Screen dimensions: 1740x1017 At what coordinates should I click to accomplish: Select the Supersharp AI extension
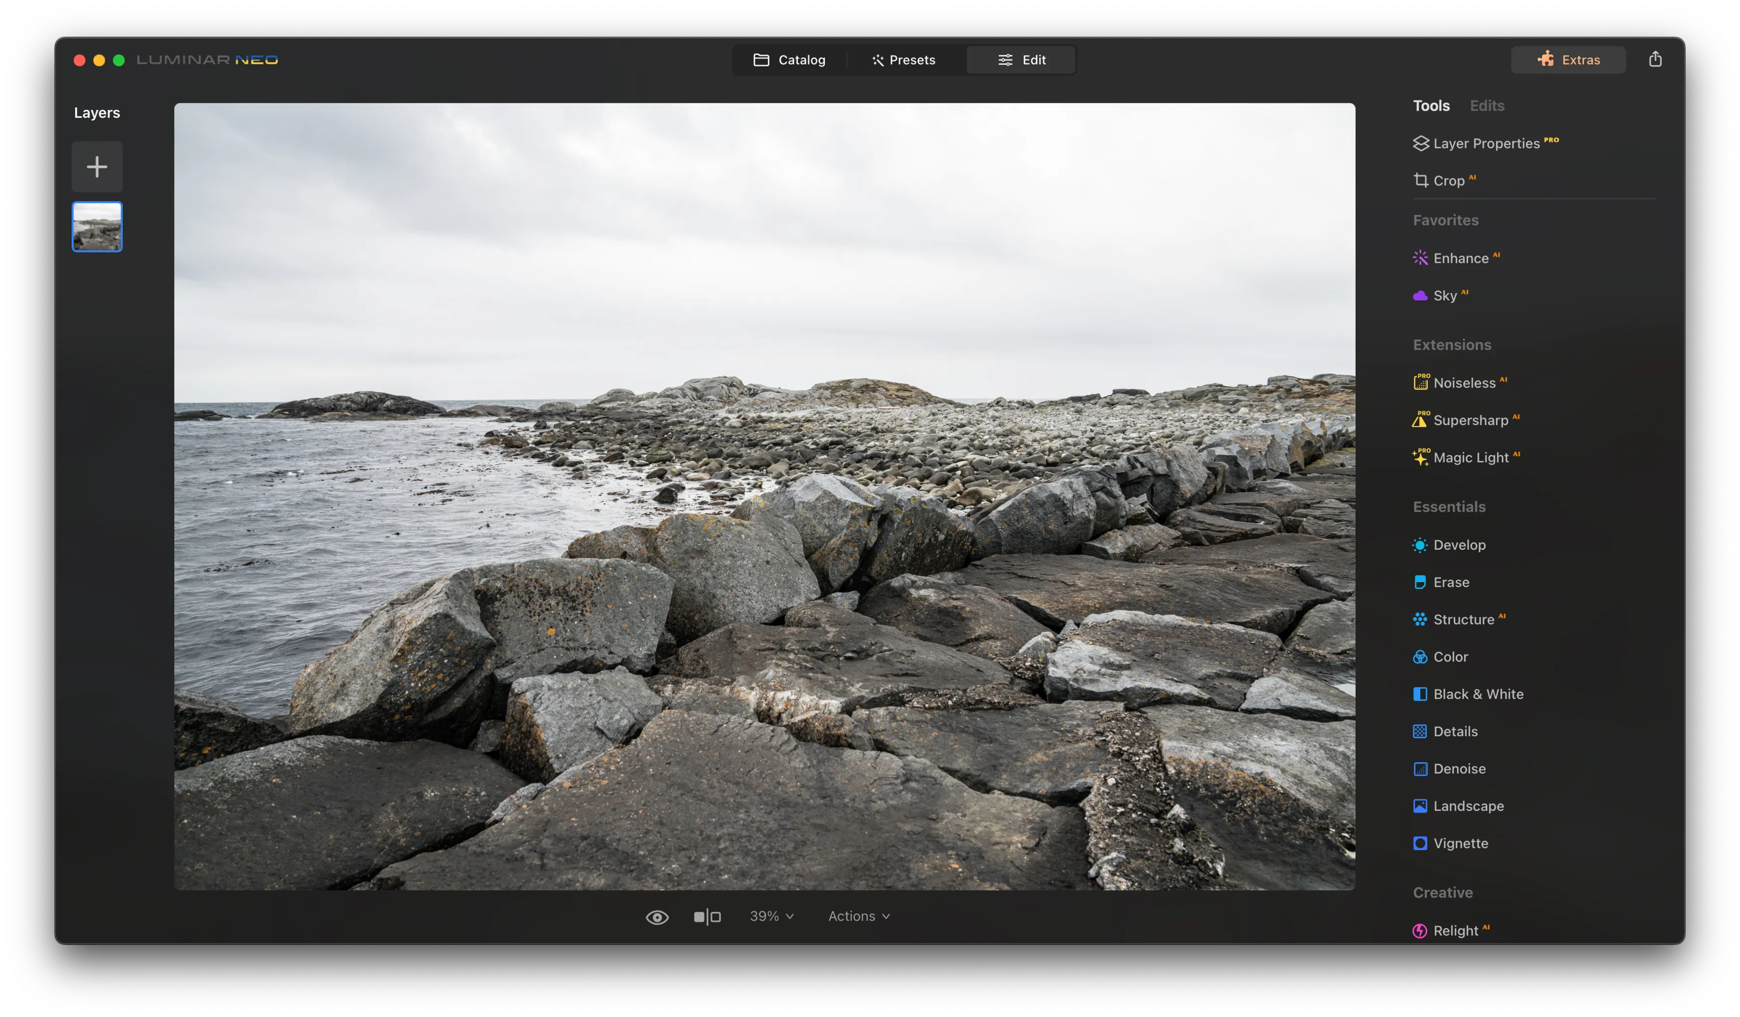pyautogui.click(x=1470, y=421)
